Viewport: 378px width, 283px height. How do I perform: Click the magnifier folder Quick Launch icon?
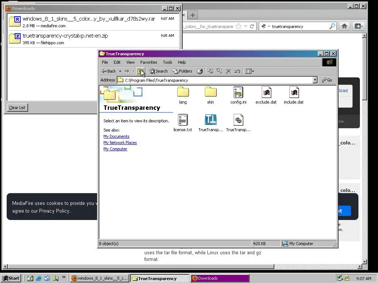(56, 279)
